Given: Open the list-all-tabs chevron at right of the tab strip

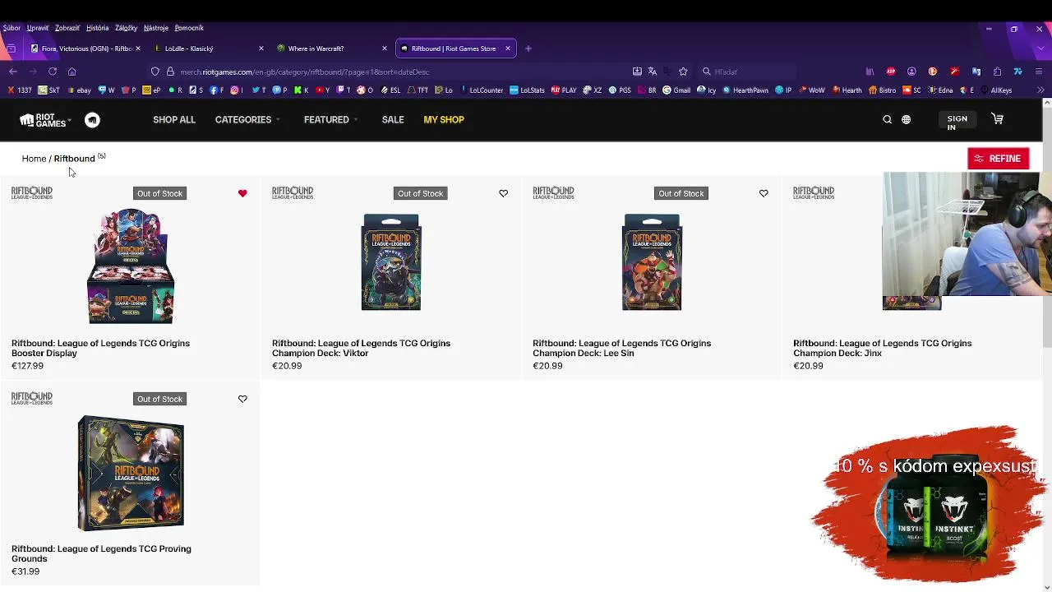Looking at the screenshot, I should (1040, 49).
